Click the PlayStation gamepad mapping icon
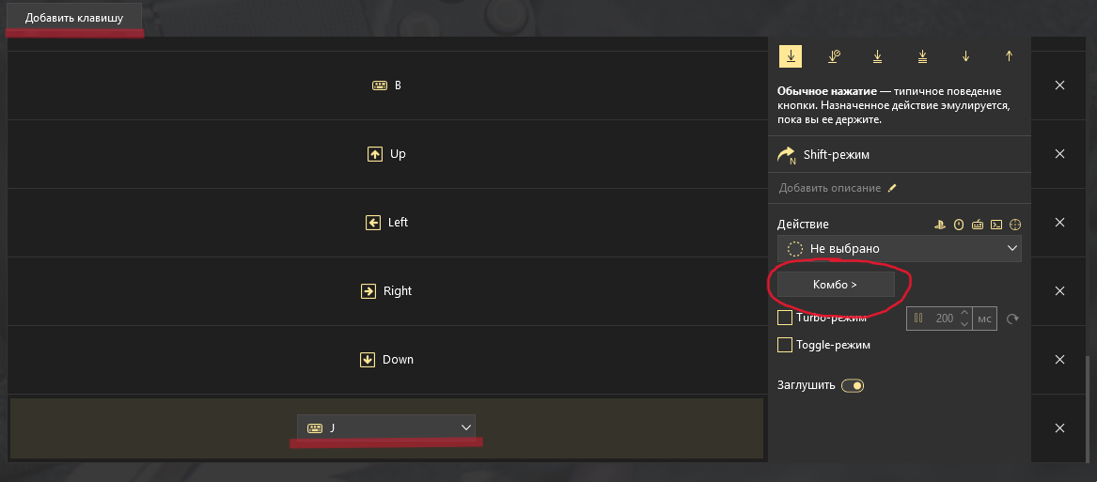 coord(940,225)
